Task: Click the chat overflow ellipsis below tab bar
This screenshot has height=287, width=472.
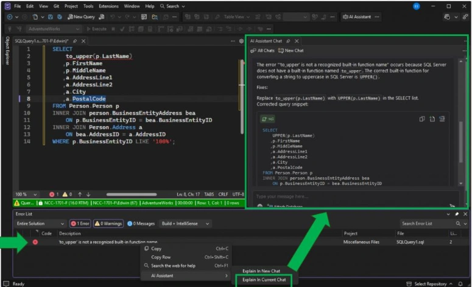Action: pos(465,51)
